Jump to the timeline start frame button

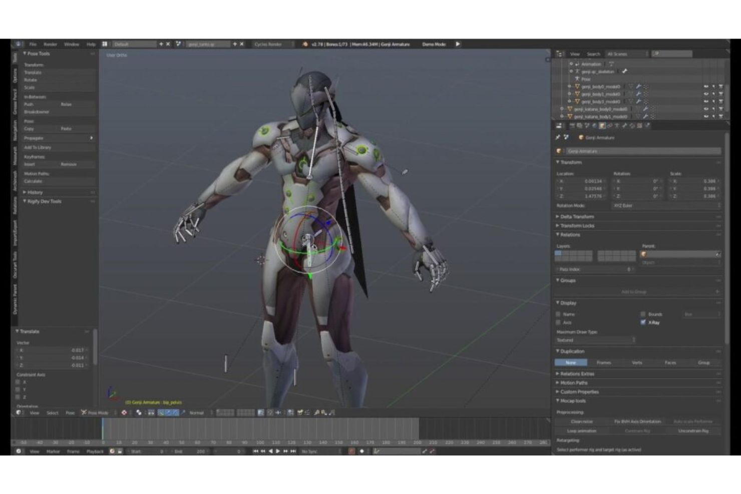pos(255,451)
